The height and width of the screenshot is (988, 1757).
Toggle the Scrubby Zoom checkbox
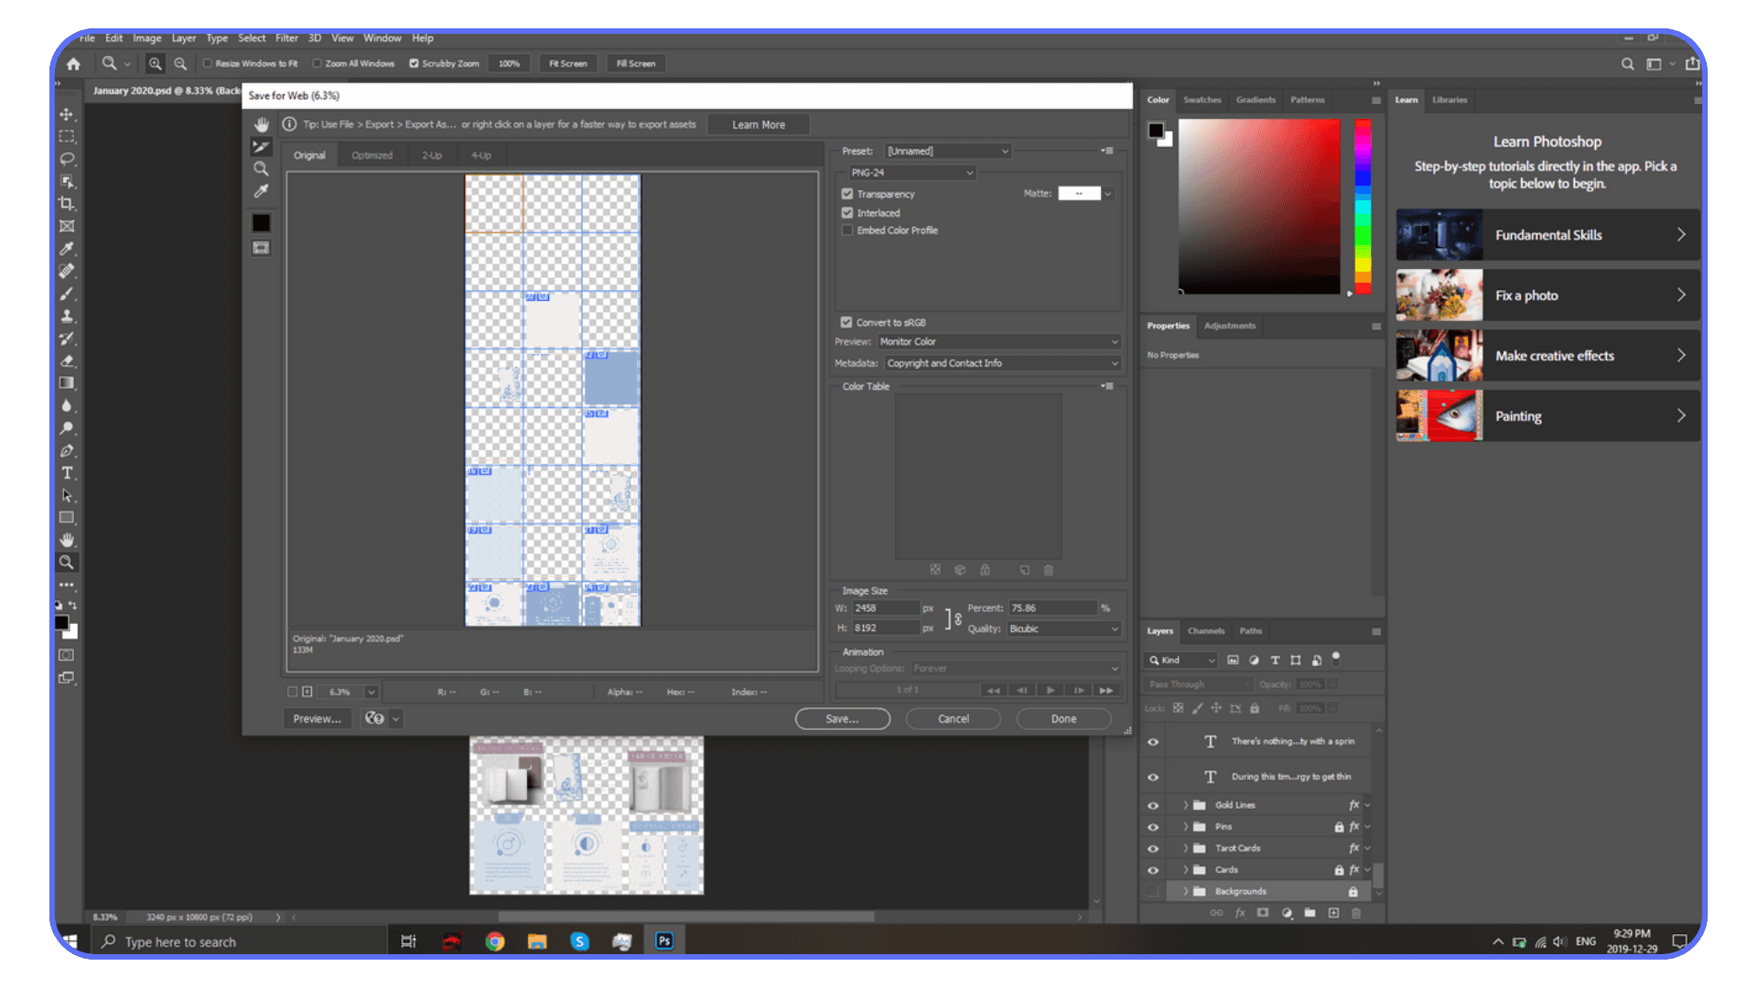pos(414,64)
